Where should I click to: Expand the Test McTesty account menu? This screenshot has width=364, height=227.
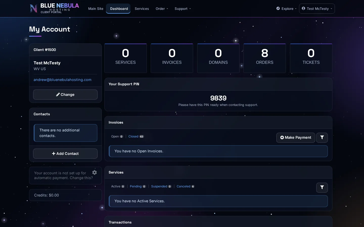click(317, 9)
